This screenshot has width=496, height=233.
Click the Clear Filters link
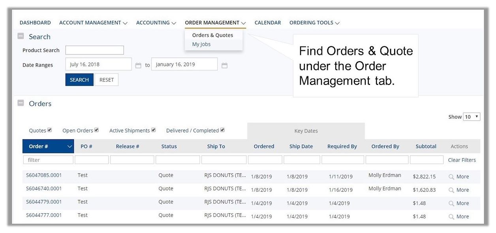pos(462,160)
